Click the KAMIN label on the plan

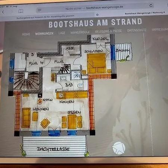tap(48, 100)
